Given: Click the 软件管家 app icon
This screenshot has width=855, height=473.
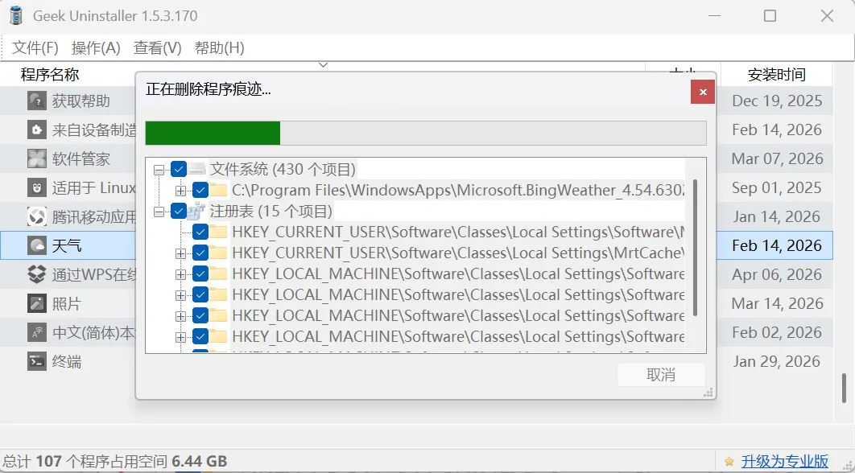Looking at the screenshot, I should click(x=36, y=158).
